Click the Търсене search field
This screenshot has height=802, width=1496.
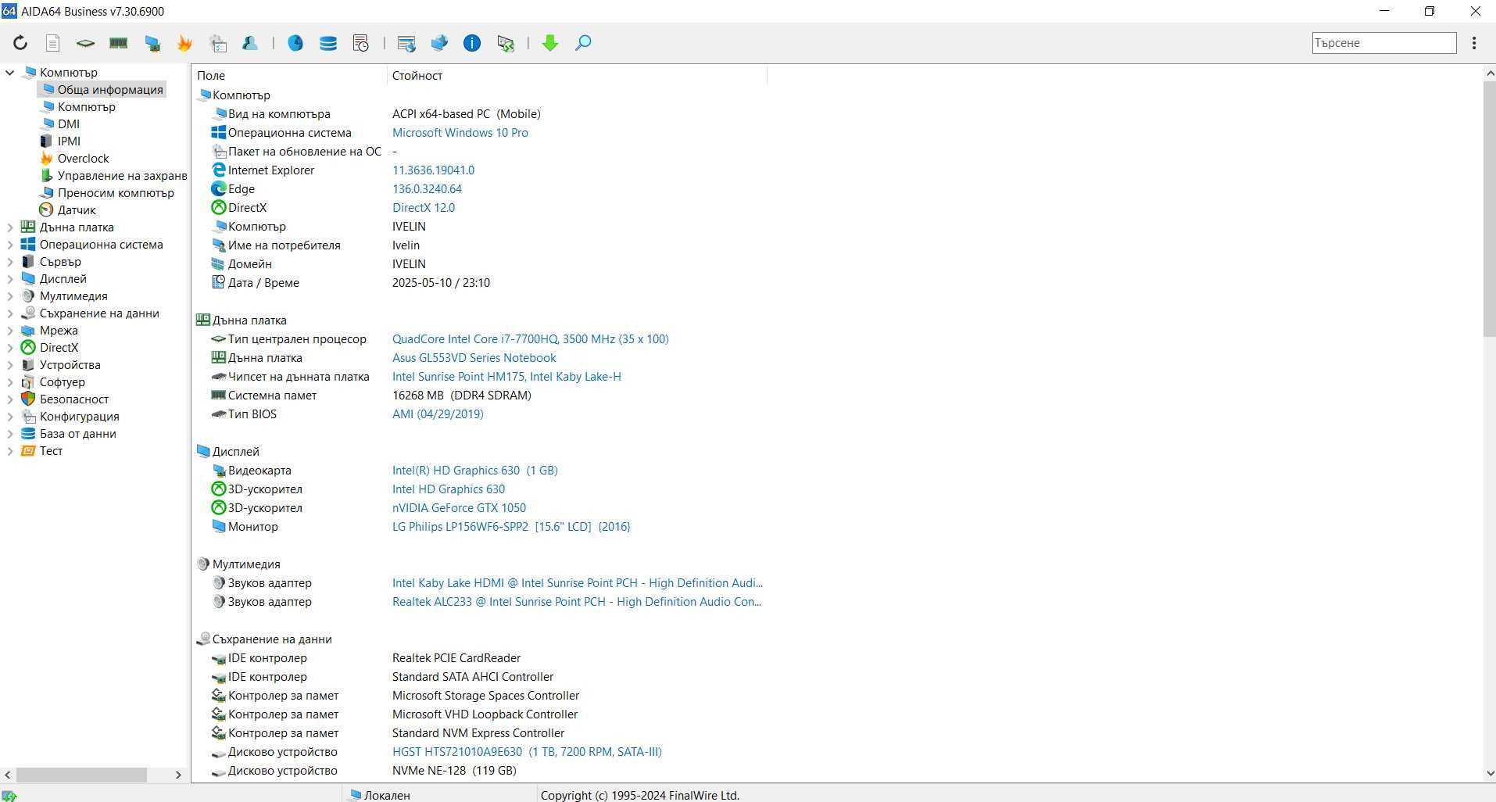(1383, 43)
